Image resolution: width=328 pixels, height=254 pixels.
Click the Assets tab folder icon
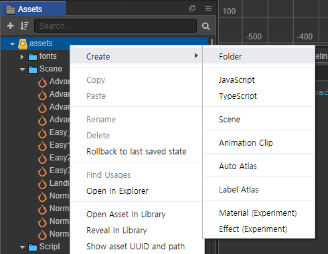[11, 9]
